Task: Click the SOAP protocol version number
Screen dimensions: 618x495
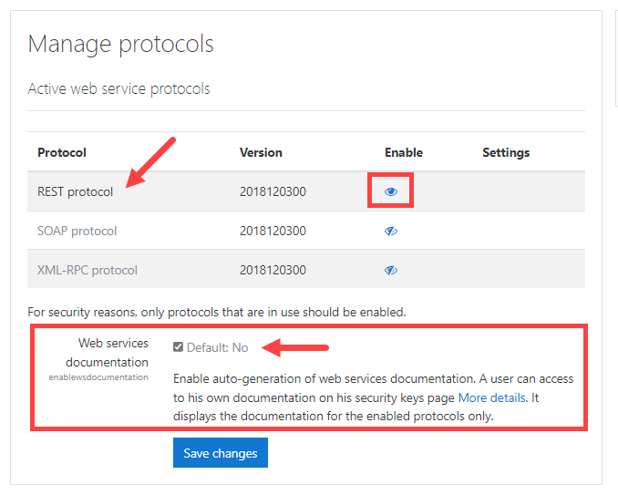Action: click(273, 232)
